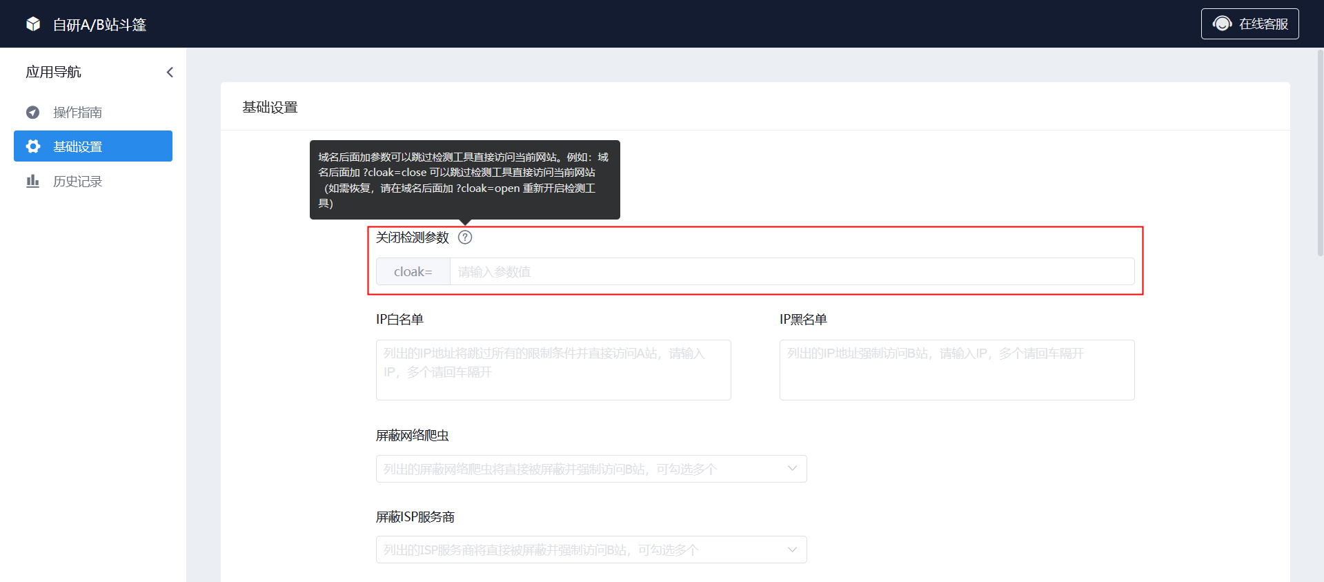The width and height of the screenshot is (1324, 582).
Task: Click the compass icon next to 操作指南
Action: (x=32, y=112)
